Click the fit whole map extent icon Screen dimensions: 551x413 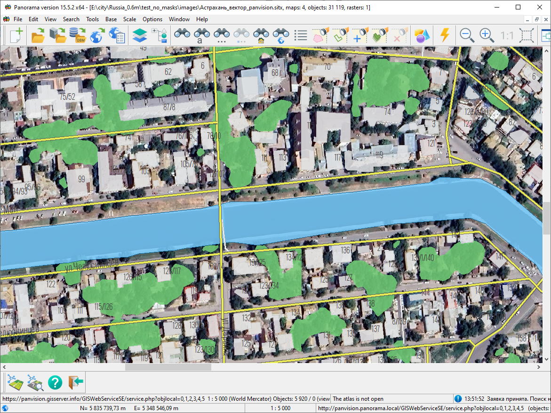pos(527,35)
